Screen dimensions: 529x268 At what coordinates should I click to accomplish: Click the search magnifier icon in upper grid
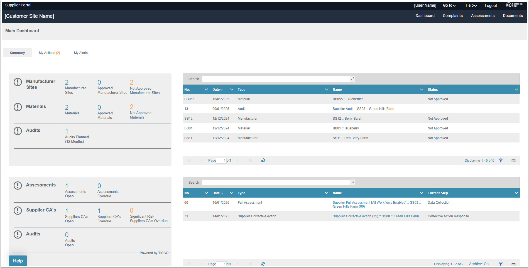pos(352,79)
